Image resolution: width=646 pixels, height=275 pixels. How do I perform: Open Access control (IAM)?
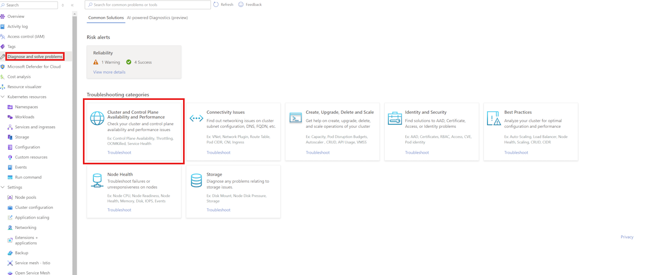tap(26, 37)
